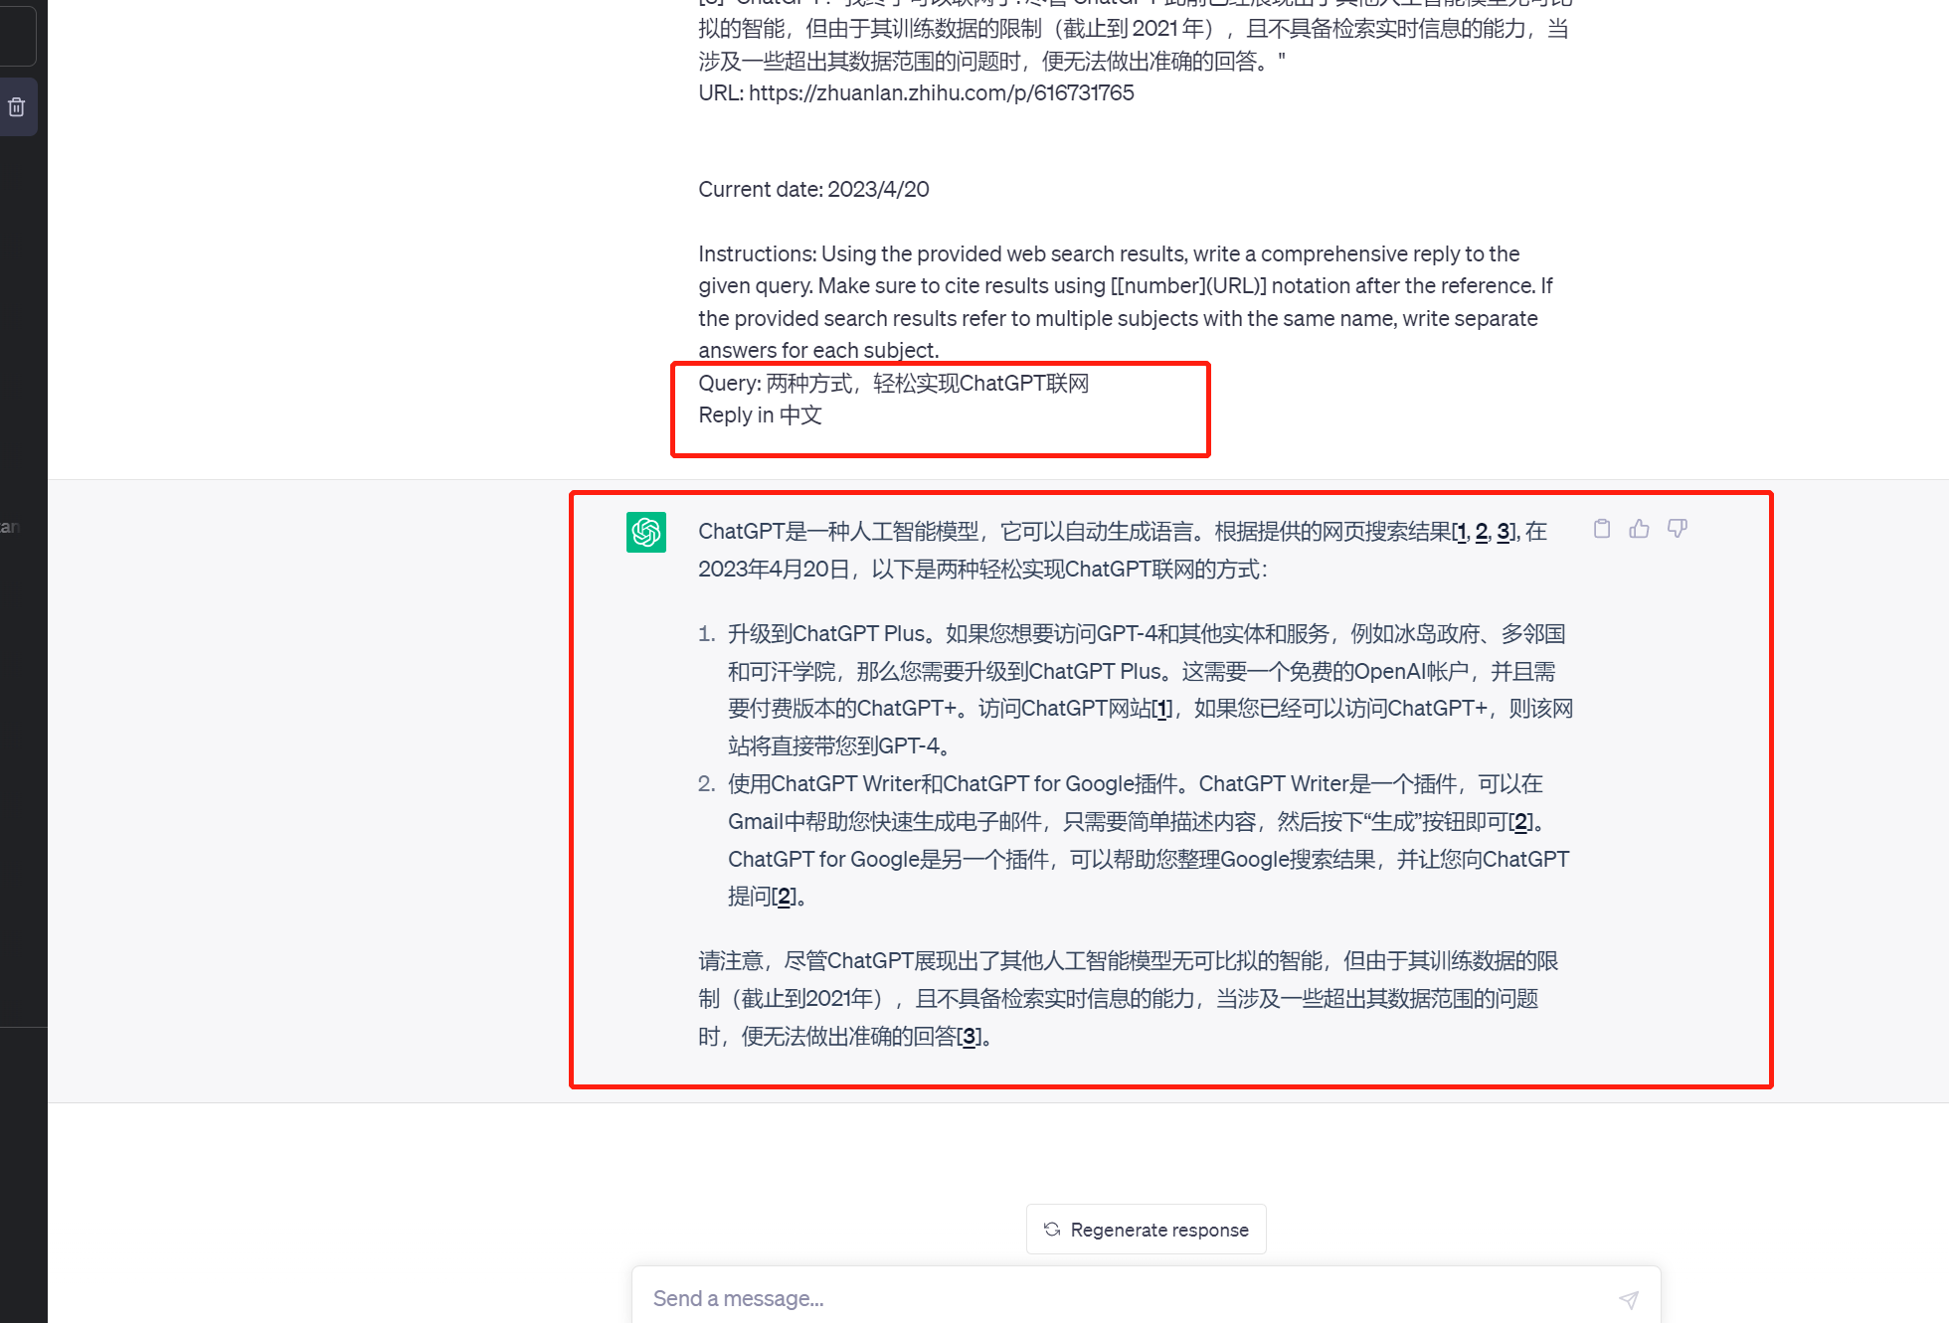Give thumbs up to the response

1640,529
